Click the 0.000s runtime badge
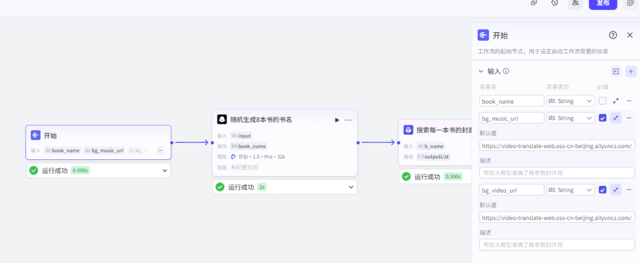This screenshot has height=263, width=640. 81,171
